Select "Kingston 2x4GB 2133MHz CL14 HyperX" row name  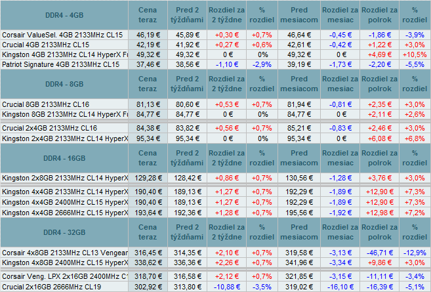[65, 138]
